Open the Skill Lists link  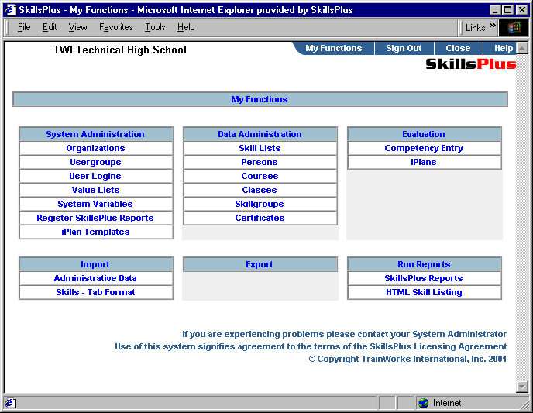260,148
